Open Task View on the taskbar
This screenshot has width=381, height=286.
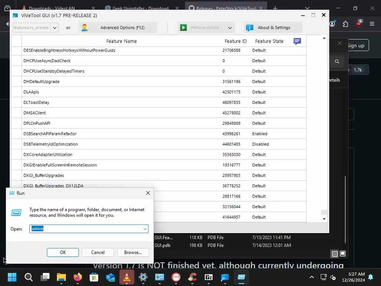pyautogui.click(x=45, y=277)
